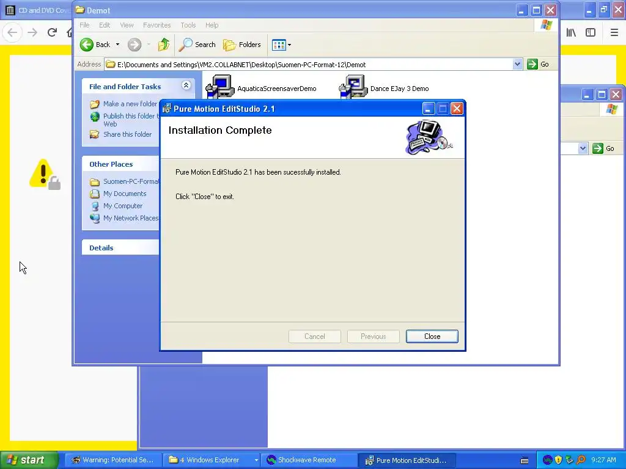
Task: Select the Dance EJay 3 Demo icon
Action: tap(353, 87)
